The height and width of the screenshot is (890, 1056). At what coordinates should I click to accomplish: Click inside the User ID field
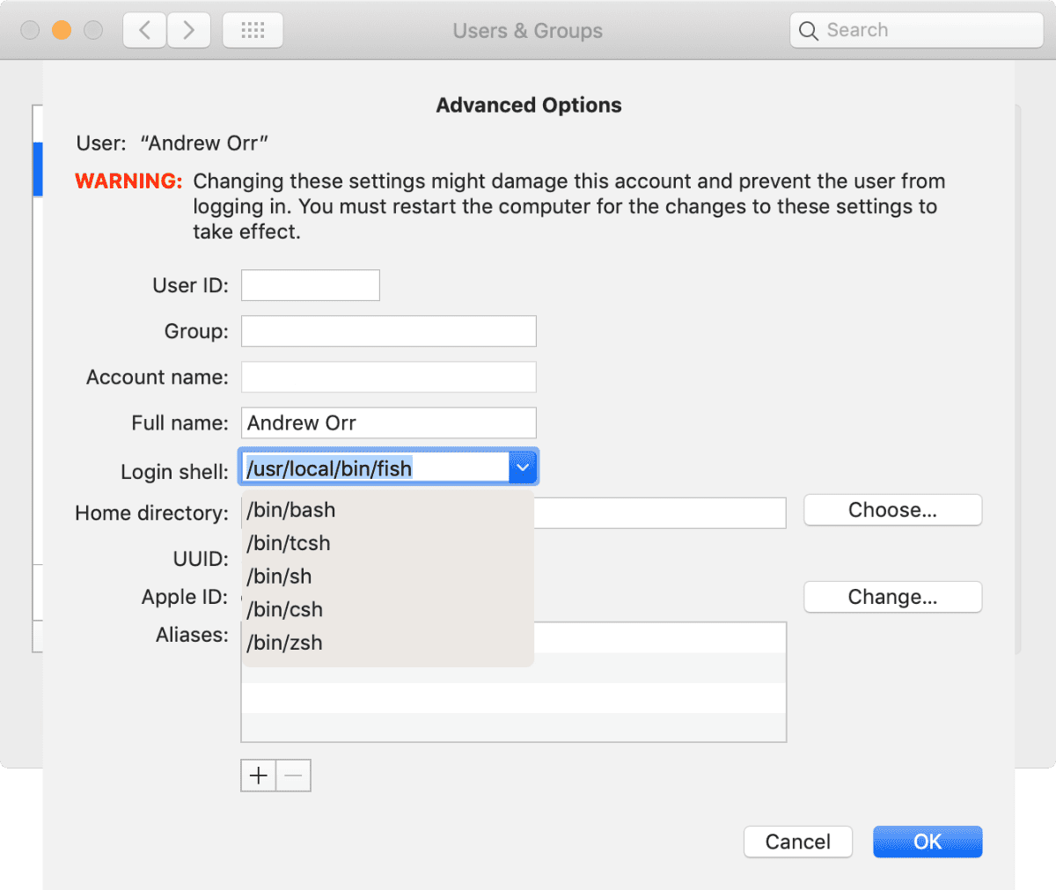click(310, 284)
